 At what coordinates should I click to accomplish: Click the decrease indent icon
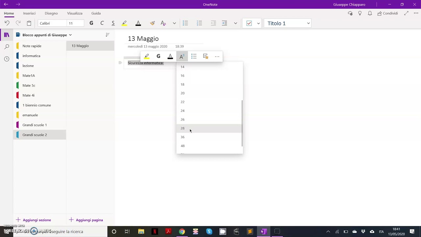pyautogui.click(x=213, y=23)
